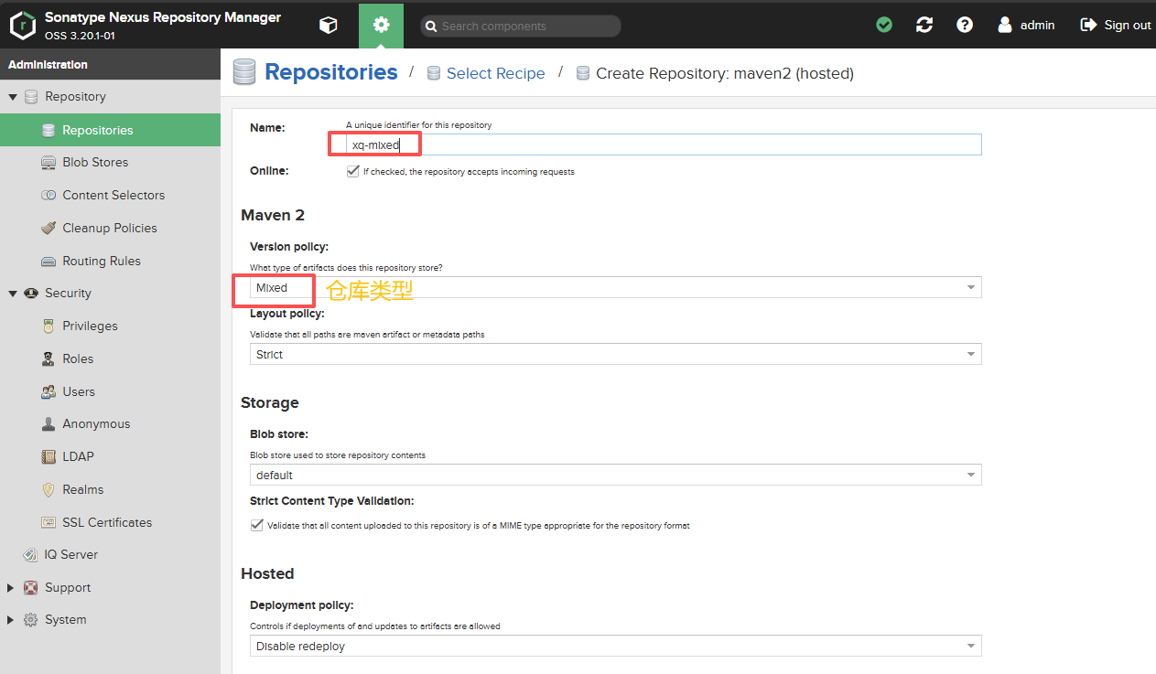Click the refresh icon in header
Image resolution: width=1156 pixels, height=674 pixels.
(x=924, y=25)
